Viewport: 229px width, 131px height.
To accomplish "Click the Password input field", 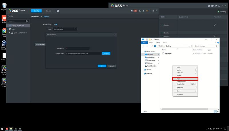I will pos(77,48).
